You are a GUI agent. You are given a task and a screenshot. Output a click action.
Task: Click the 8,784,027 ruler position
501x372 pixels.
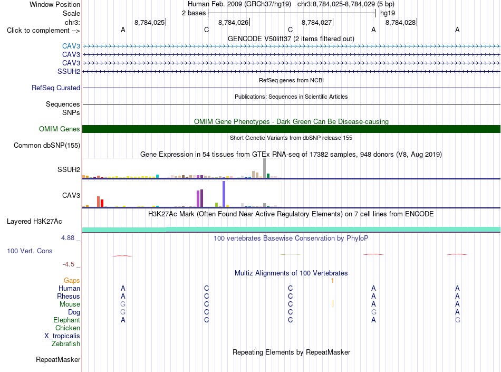point(316,22)
